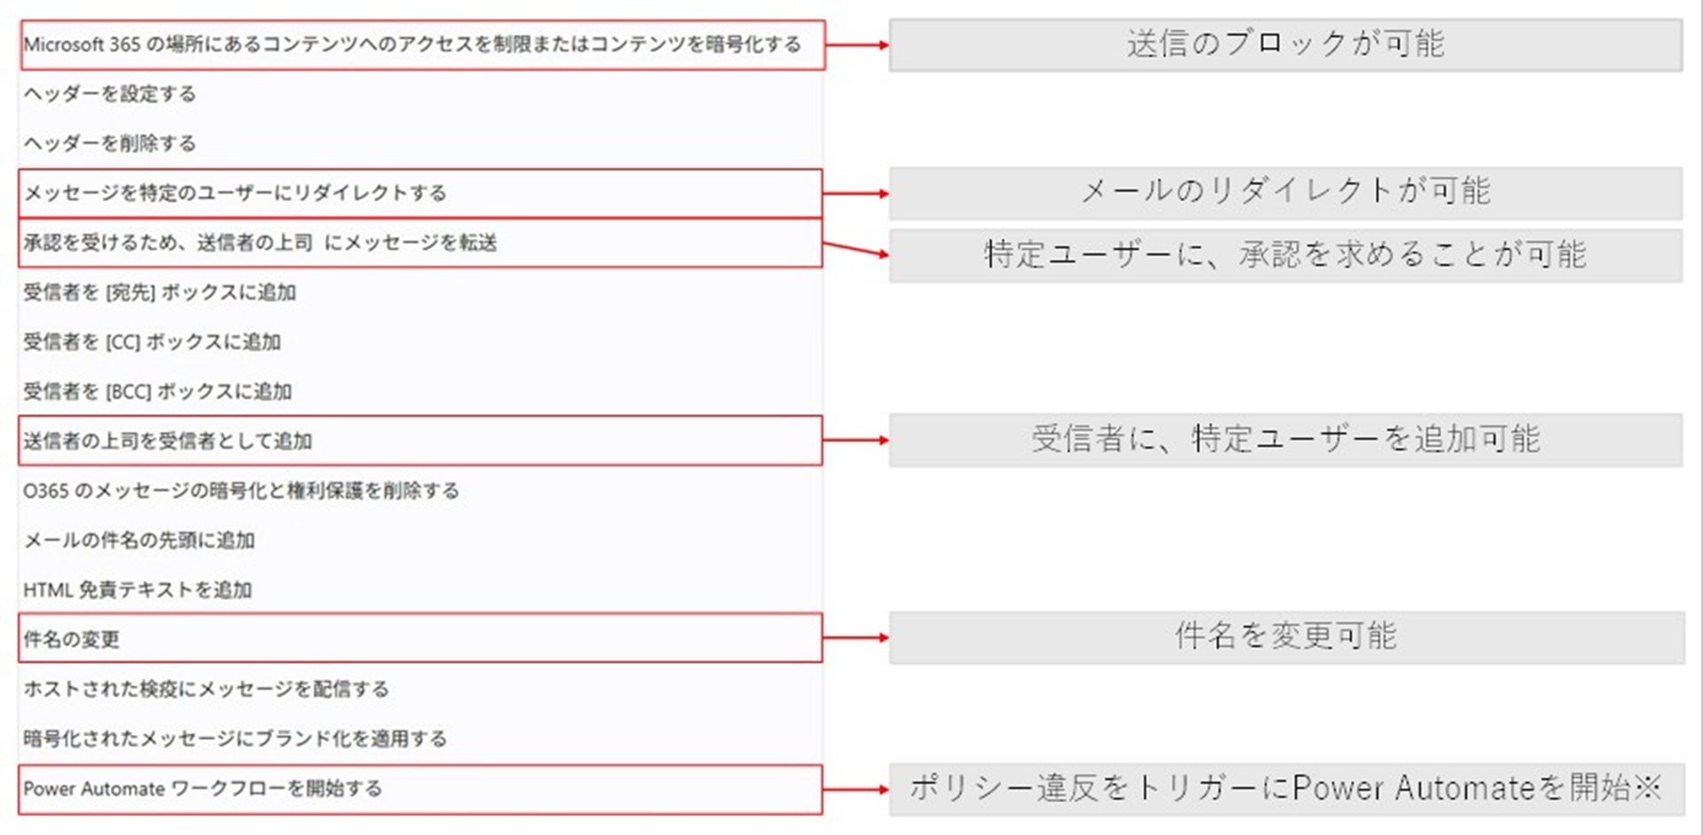This screenshot has width=1703, height=835.
Task: Choose '暗号化されたメッセージにブランド化を適用する'
Action: (x=235, y=739)
